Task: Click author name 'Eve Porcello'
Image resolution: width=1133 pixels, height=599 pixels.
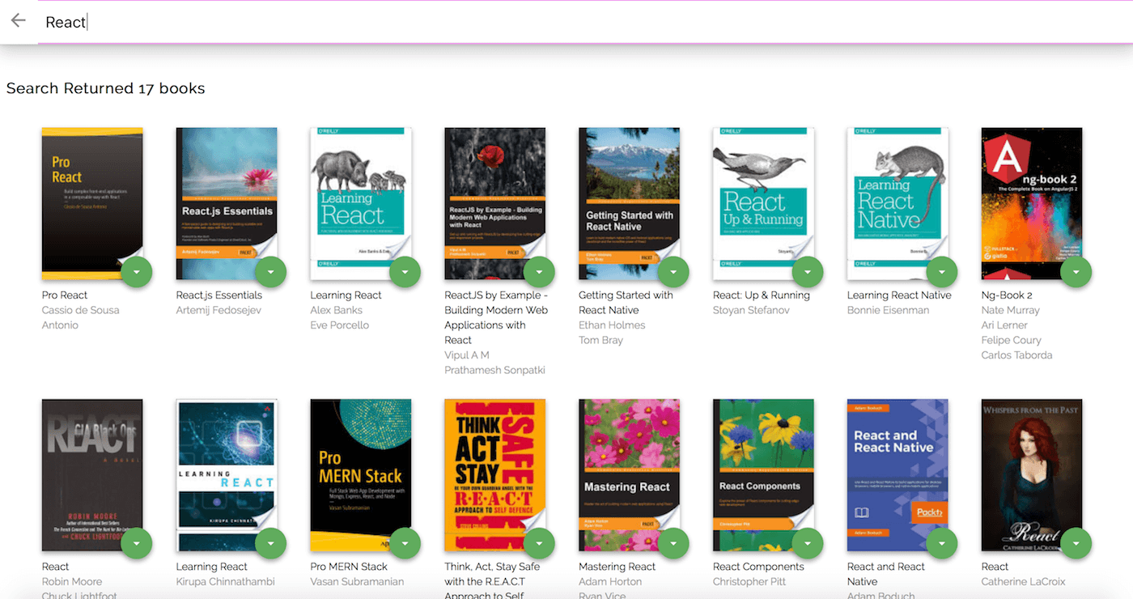Action: click(340, 325)
